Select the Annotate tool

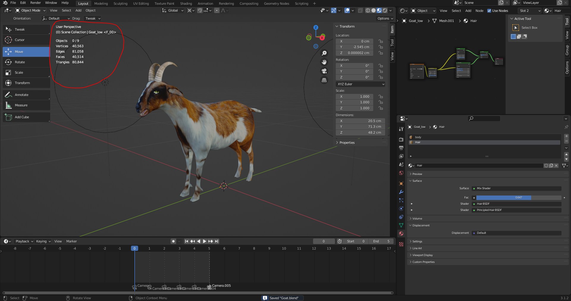click(26, 95)
